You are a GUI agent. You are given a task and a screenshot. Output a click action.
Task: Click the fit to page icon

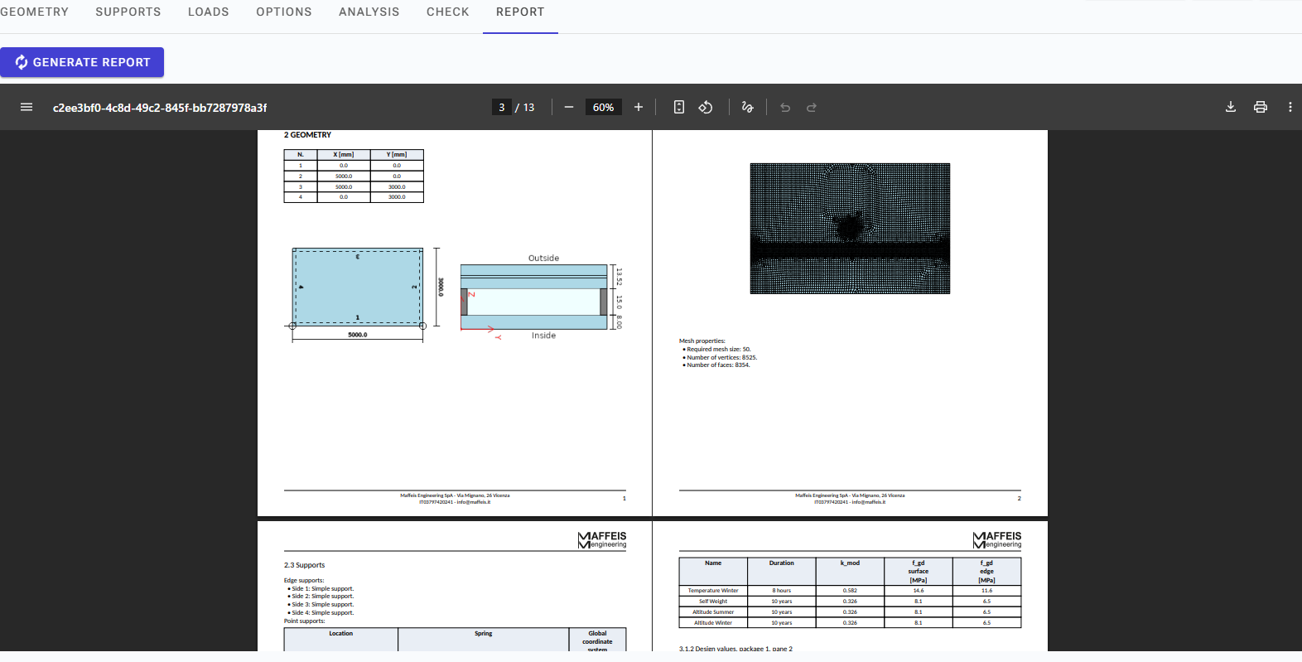(x=679, y=107)
